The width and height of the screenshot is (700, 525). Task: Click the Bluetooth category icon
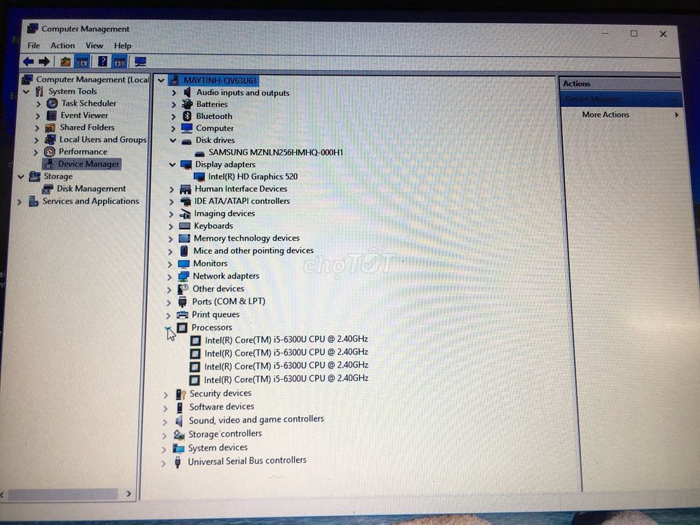187,116
